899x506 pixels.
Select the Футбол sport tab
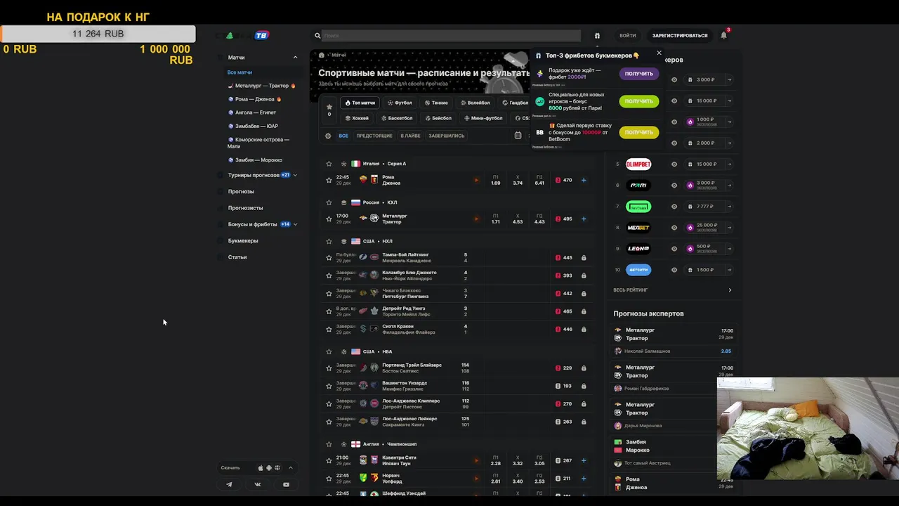coord(400,103)
